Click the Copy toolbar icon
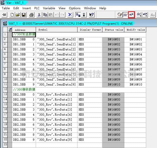This screenshot has height=148, width=157. 45,15
